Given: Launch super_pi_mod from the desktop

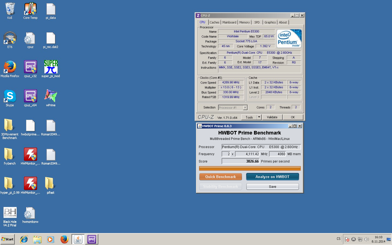Looking at the screenshot, I should coord(51,69).
